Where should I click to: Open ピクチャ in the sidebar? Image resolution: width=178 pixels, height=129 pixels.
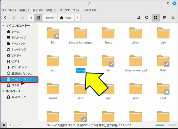click(19, 55)
